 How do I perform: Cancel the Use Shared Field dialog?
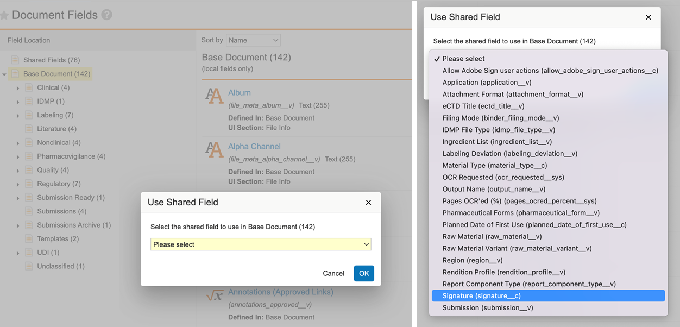(333, 273)
